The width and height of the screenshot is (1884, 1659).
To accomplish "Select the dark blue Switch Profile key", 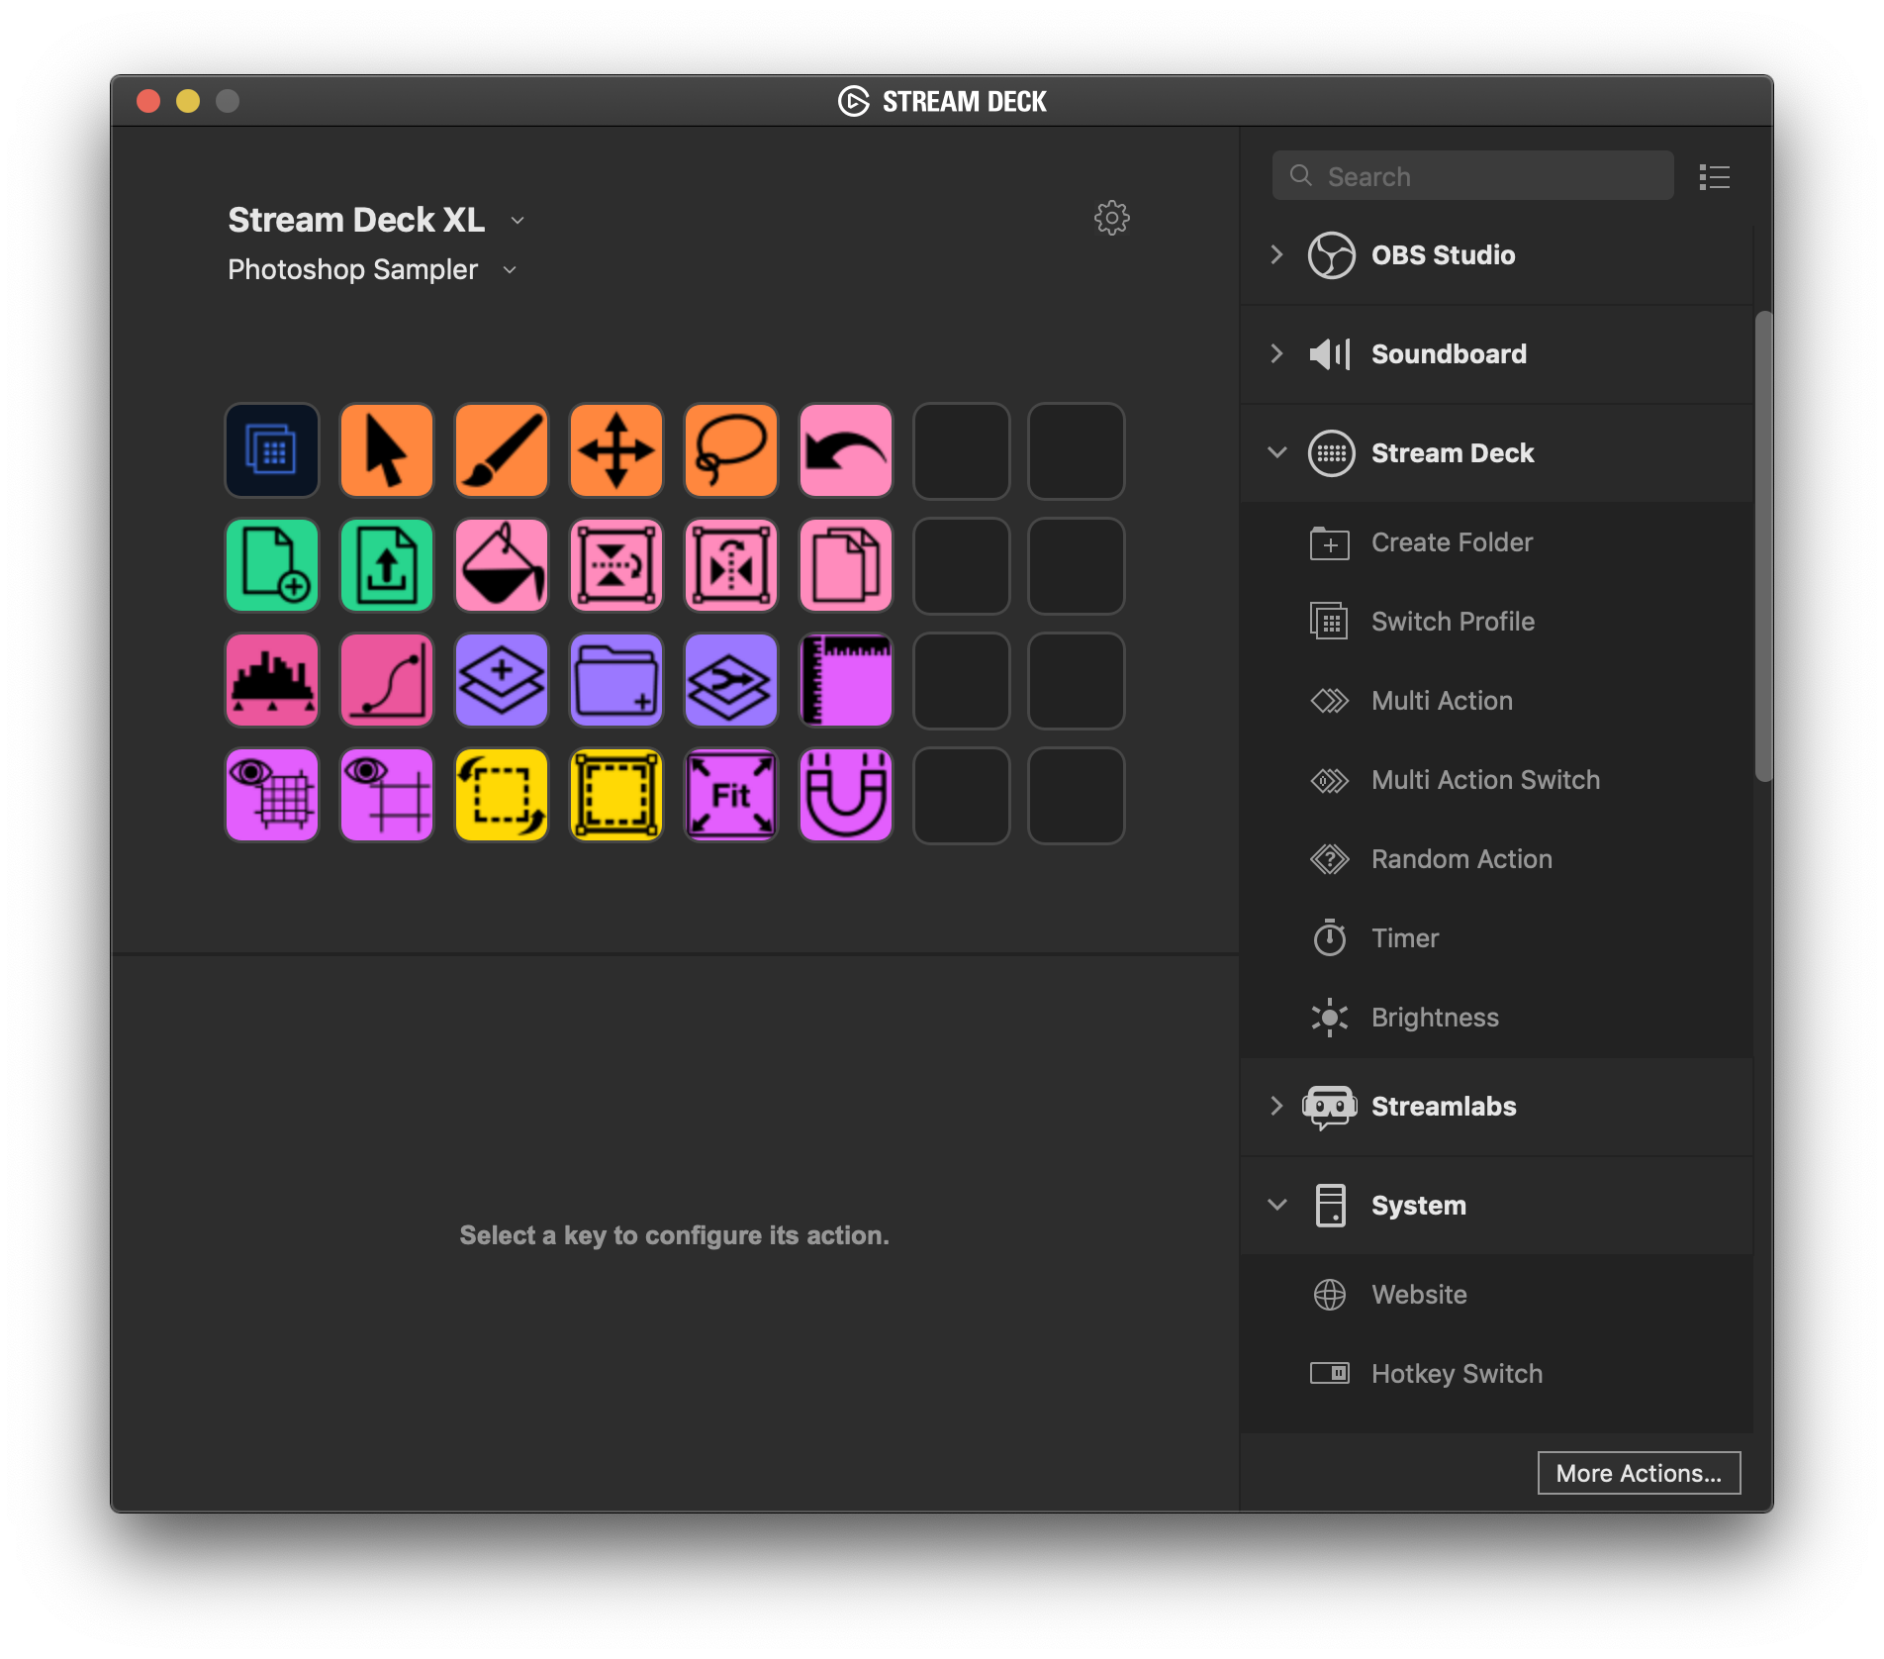I will (272, 450).
